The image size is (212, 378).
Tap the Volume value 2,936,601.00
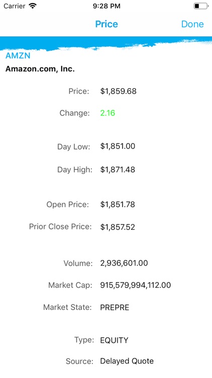(x=124, y=263)
